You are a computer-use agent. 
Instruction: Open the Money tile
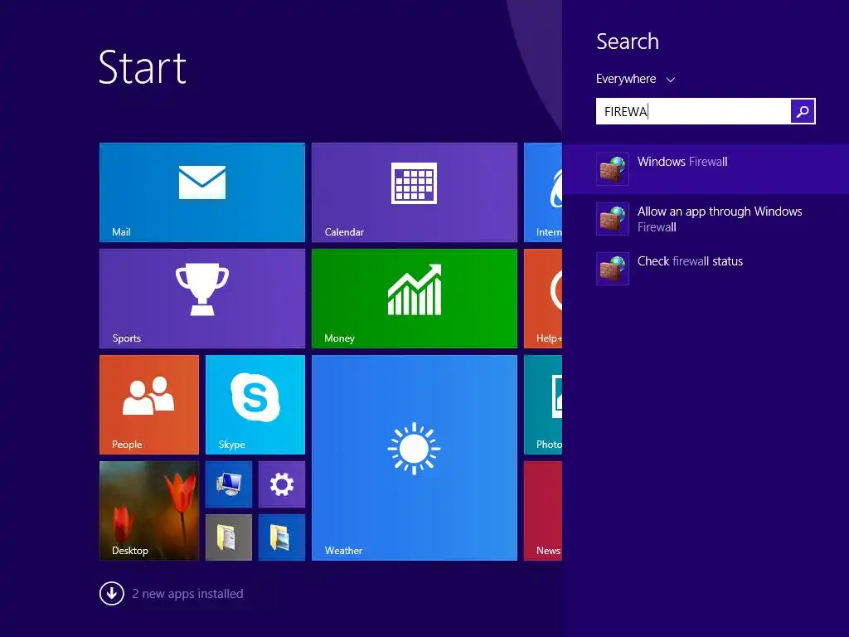coord(415,299)
